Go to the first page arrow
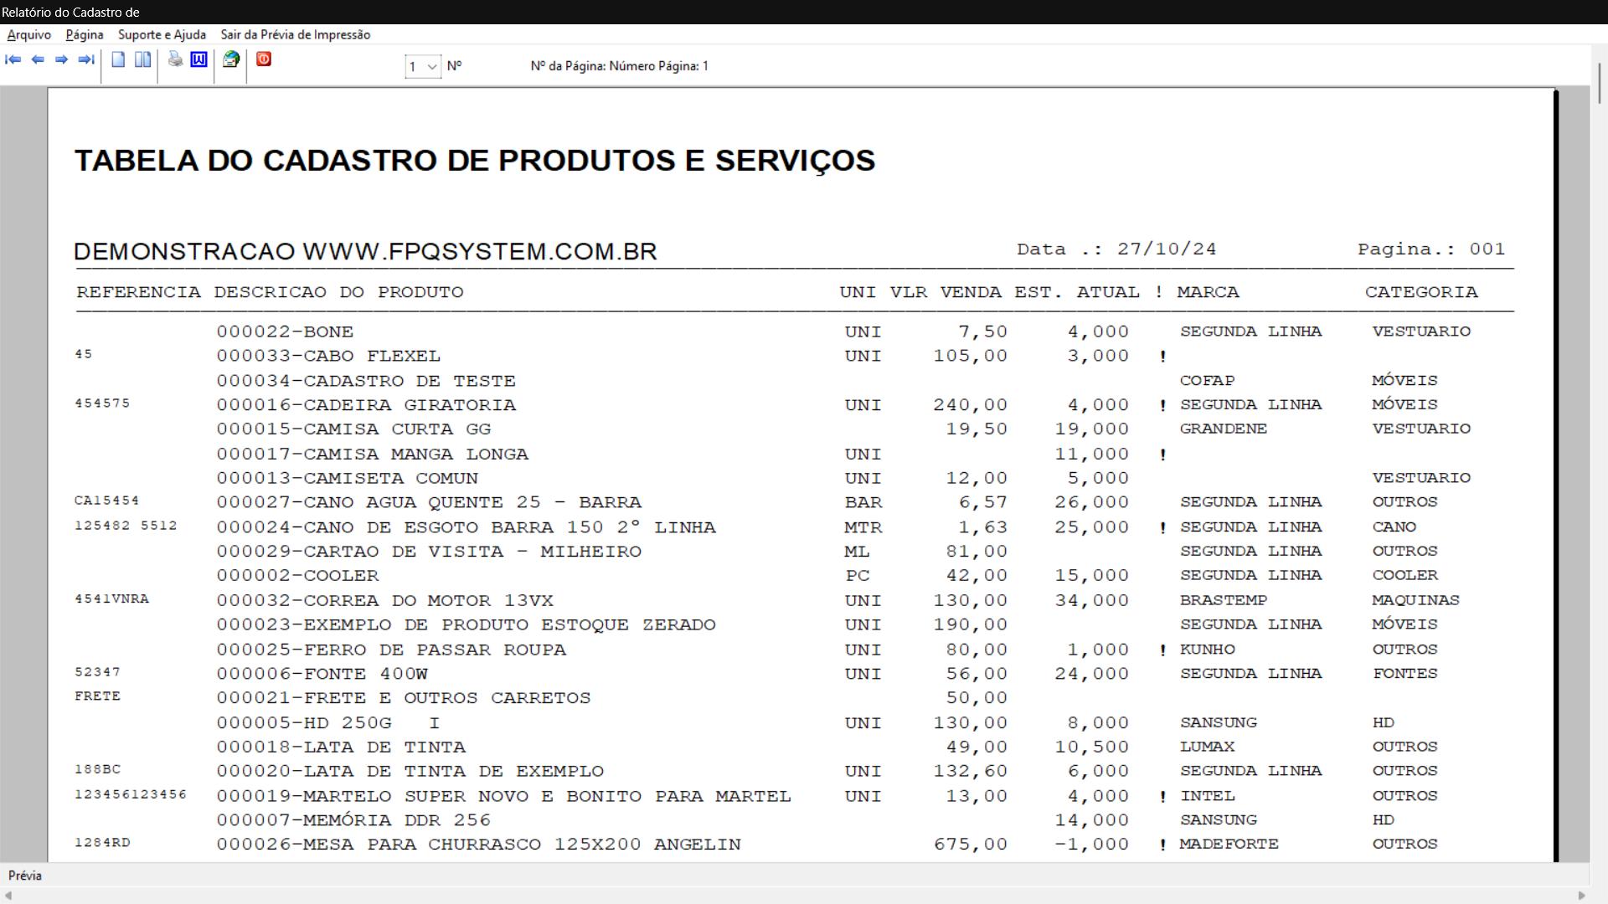 [13, 59]
